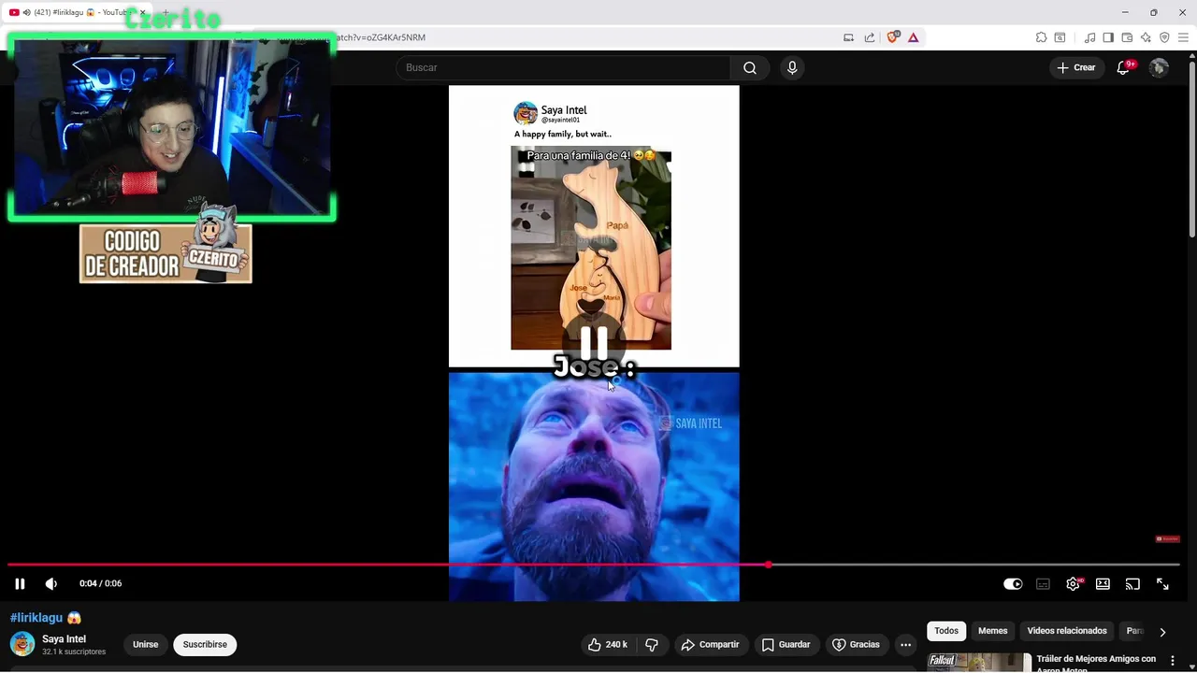The height and width of the screenshot is (673, 1197).
Task: Save video with Guardar
Action: pos(786,644)
